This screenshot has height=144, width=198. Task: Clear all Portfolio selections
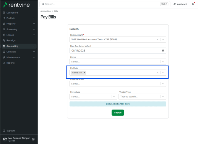point(158,73)
